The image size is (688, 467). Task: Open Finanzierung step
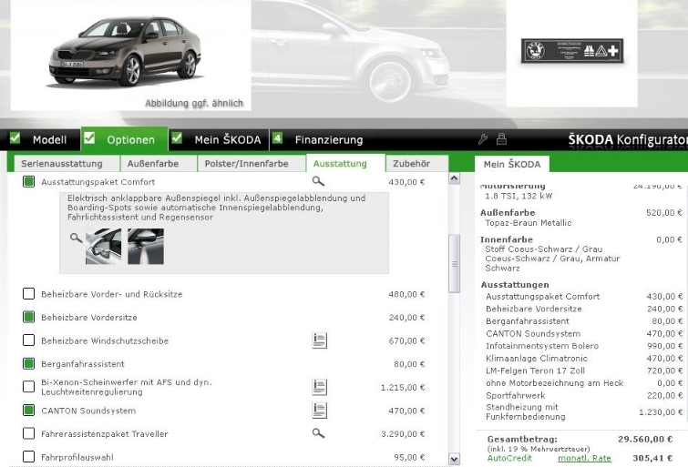(x=329, y=140)
